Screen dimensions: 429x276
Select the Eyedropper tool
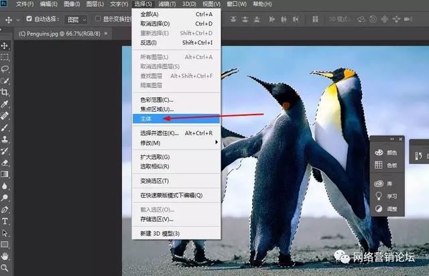coord(5,104)
